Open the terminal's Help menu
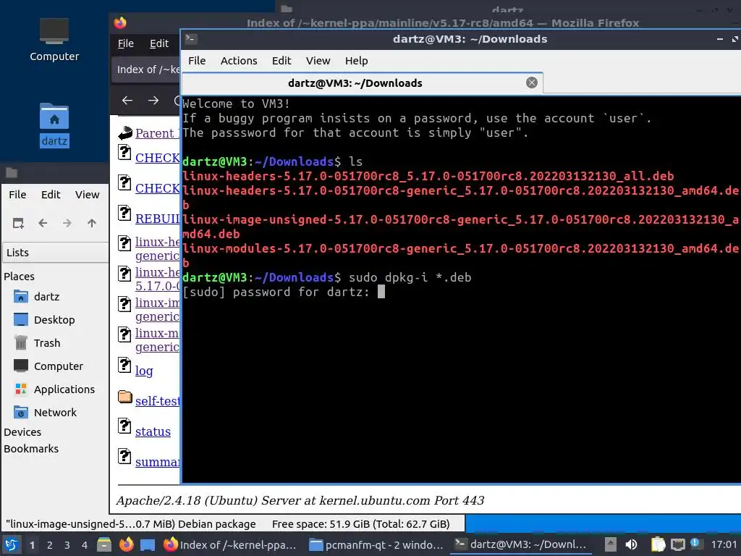The height and width of the screenshot is (556, 741). pyautogui.click(x=356, y=61)
